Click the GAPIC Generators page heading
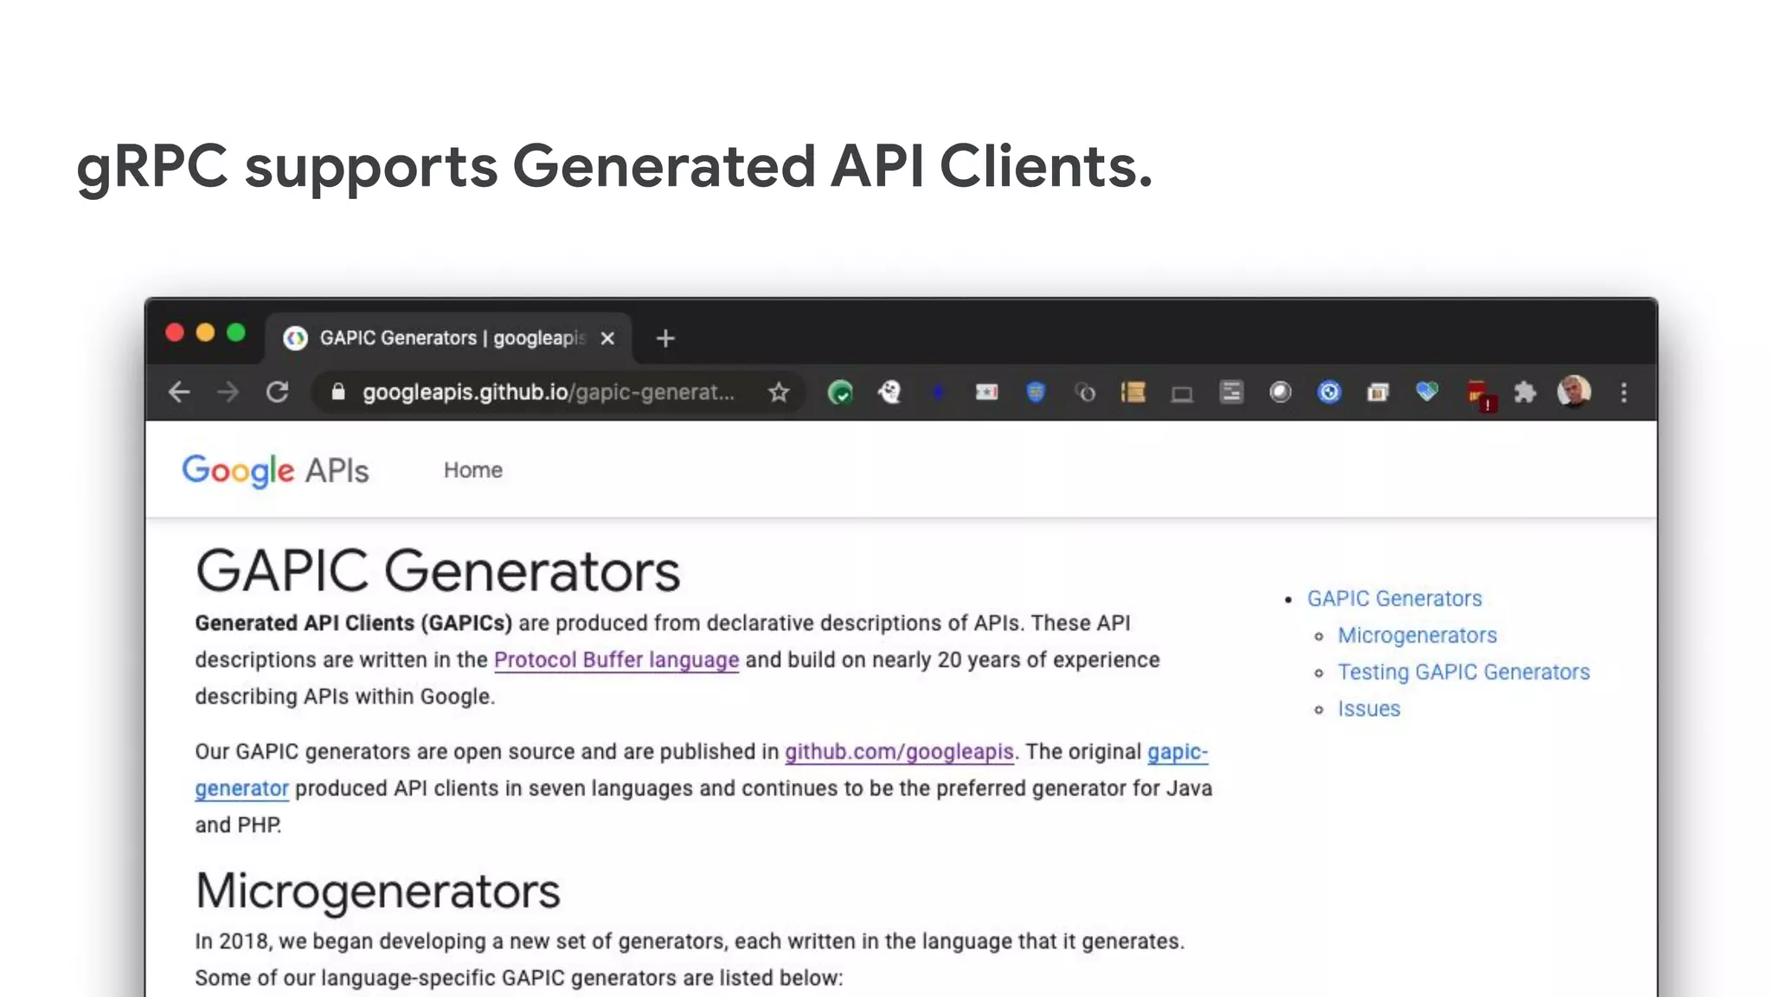This screenshot has height=997, width=1772. pos(438,570)
